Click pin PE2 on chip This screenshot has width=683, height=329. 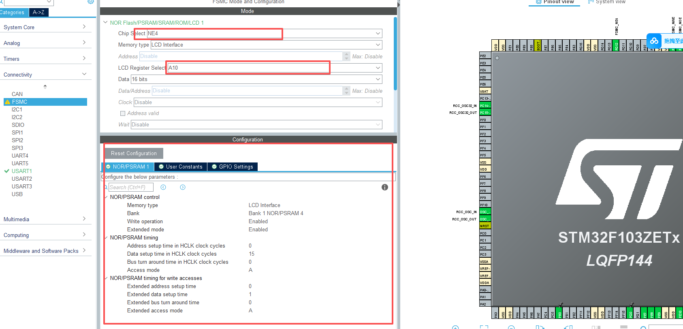[485, 56]
